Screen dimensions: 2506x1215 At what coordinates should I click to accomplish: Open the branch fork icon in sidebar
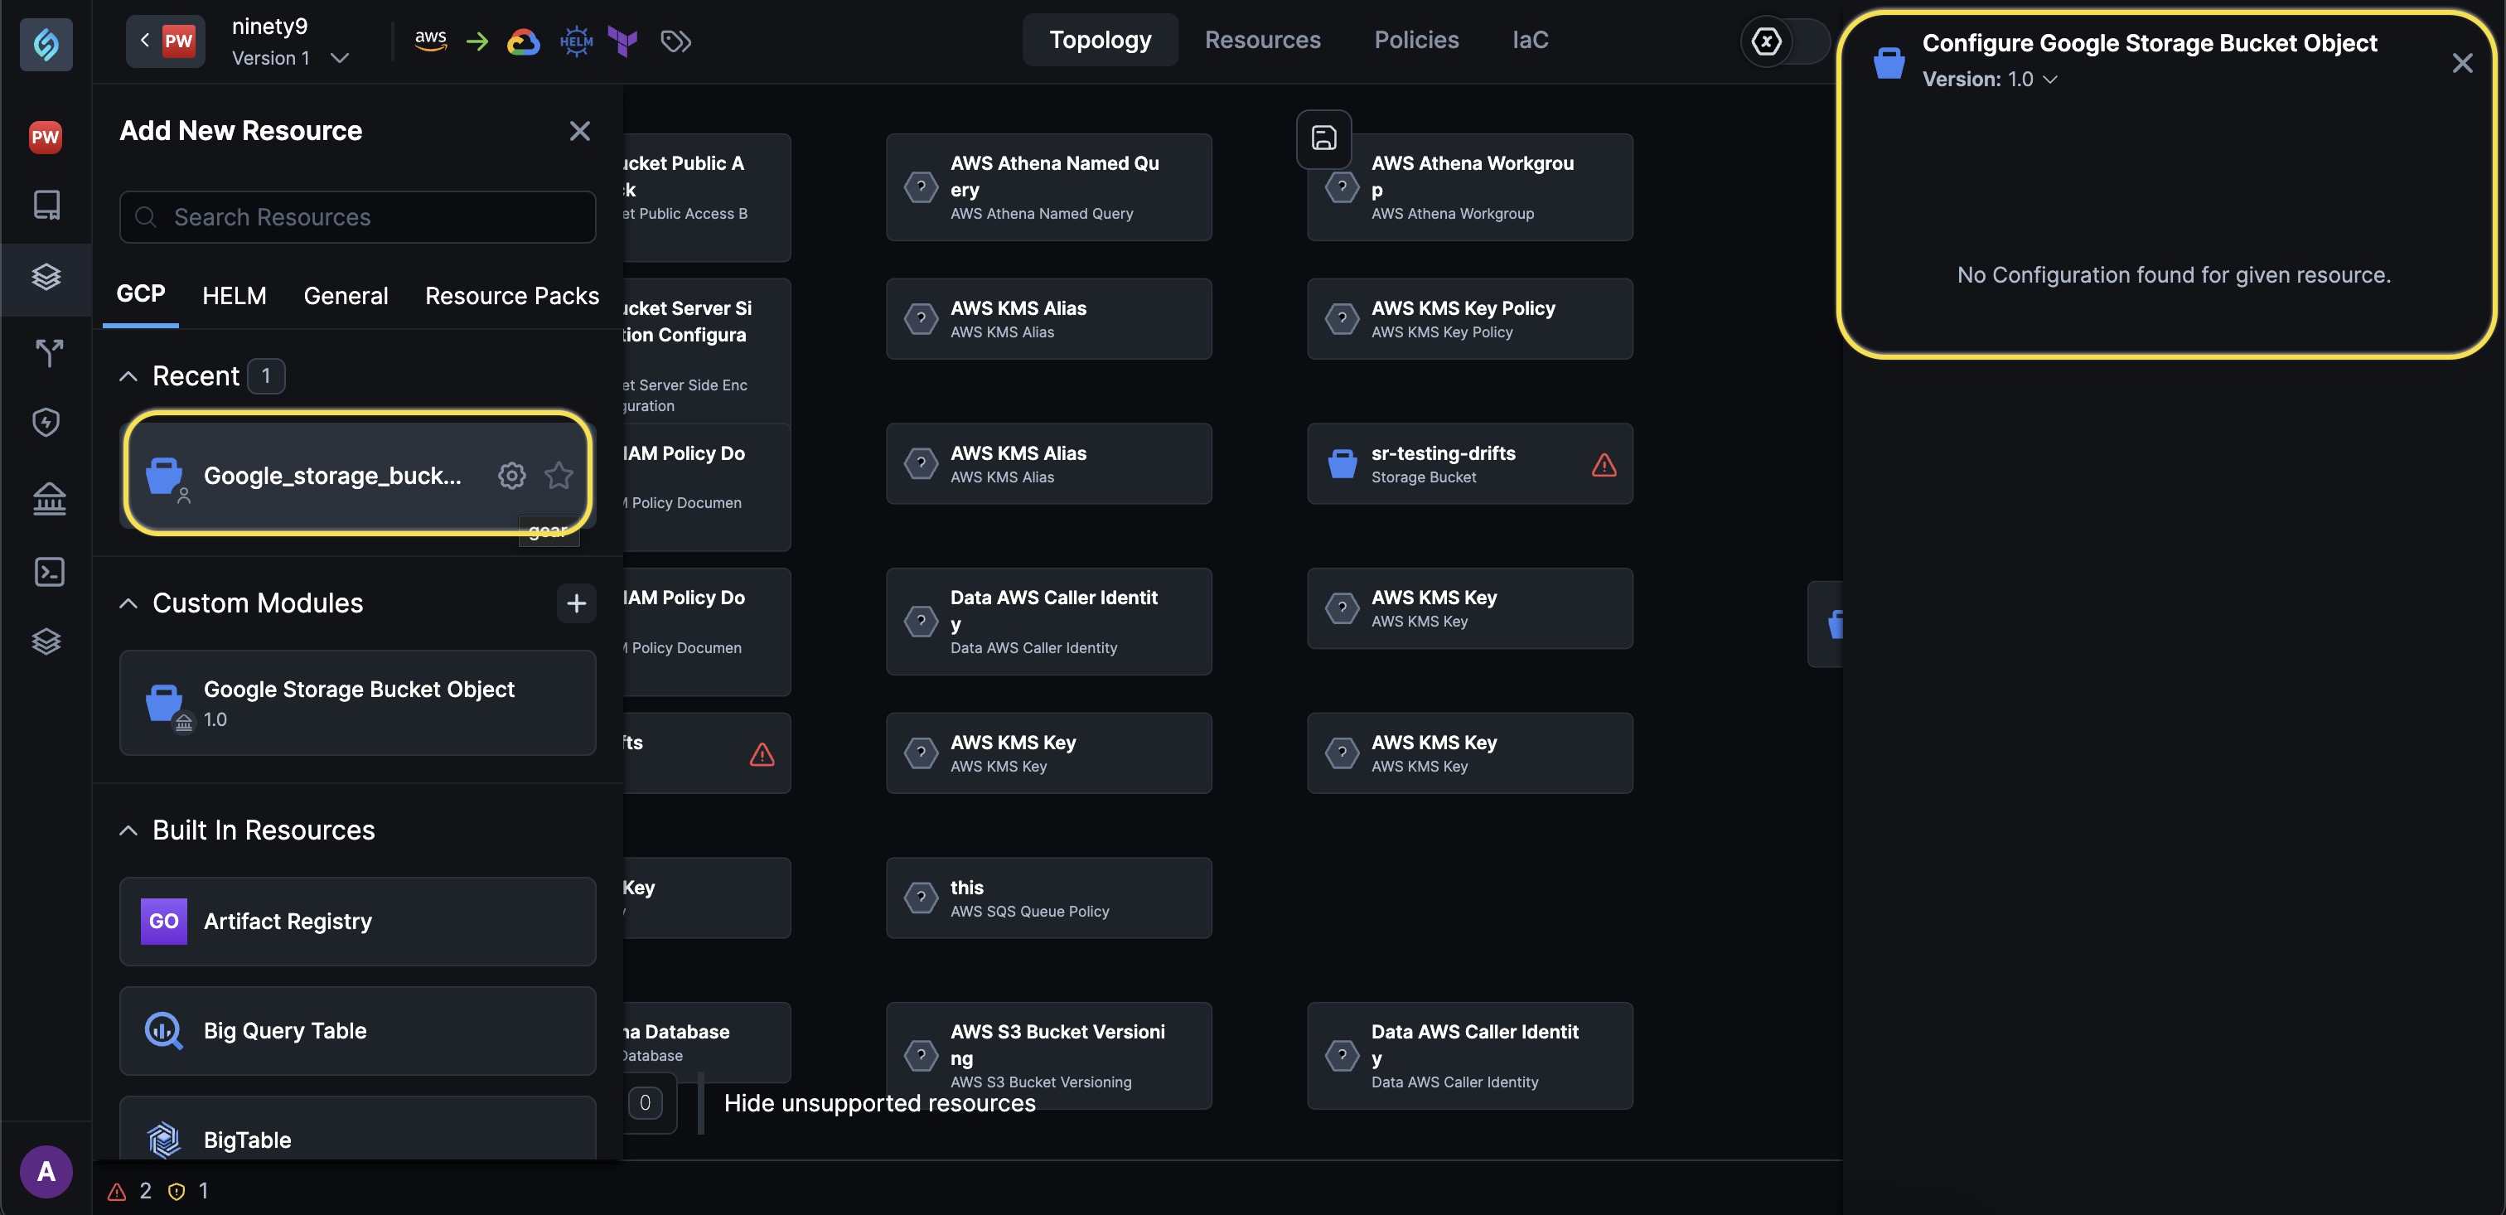point(49,352)
